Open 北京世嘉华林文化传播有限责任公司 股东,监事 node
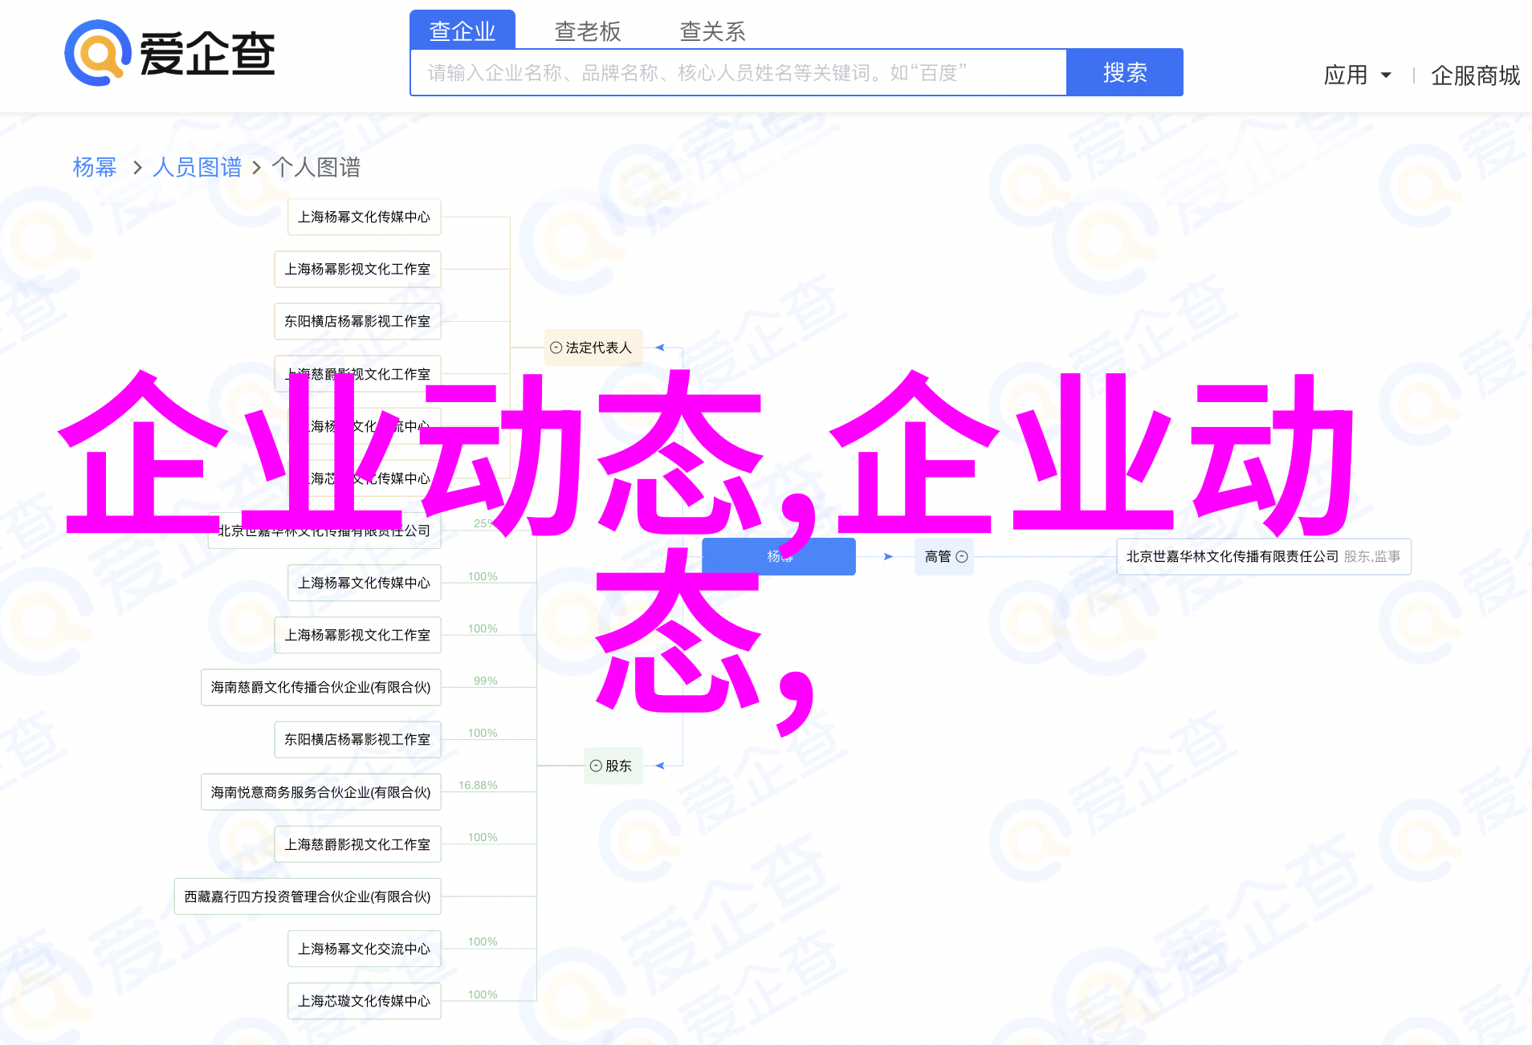Screen dimensions: 1532x1045 (x=1264, y=556)
